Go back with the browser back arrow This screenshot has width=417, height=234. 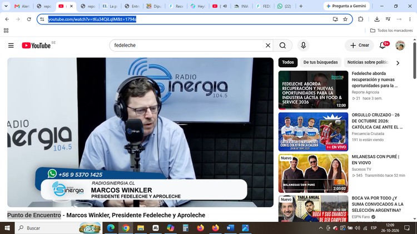pos(7,19)
